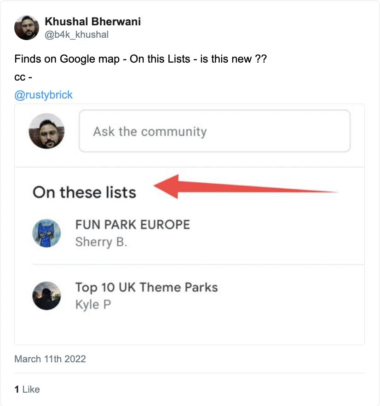Focus the Ask the community input field
Screen dimensions: 380x406
pyautogui.click(x=214, y=131)
